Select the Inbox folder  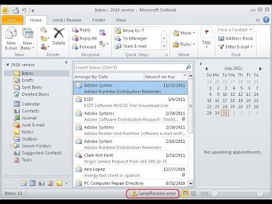coord(37,73)
